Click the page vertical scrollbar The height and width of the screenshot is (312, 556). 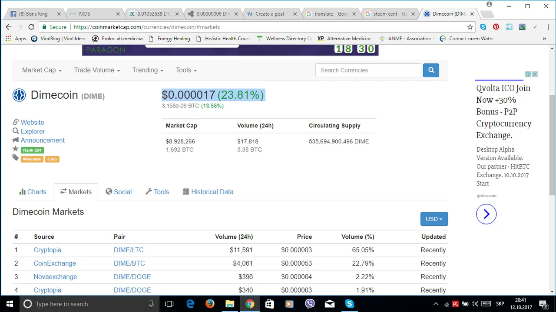(x=552, y=145)
